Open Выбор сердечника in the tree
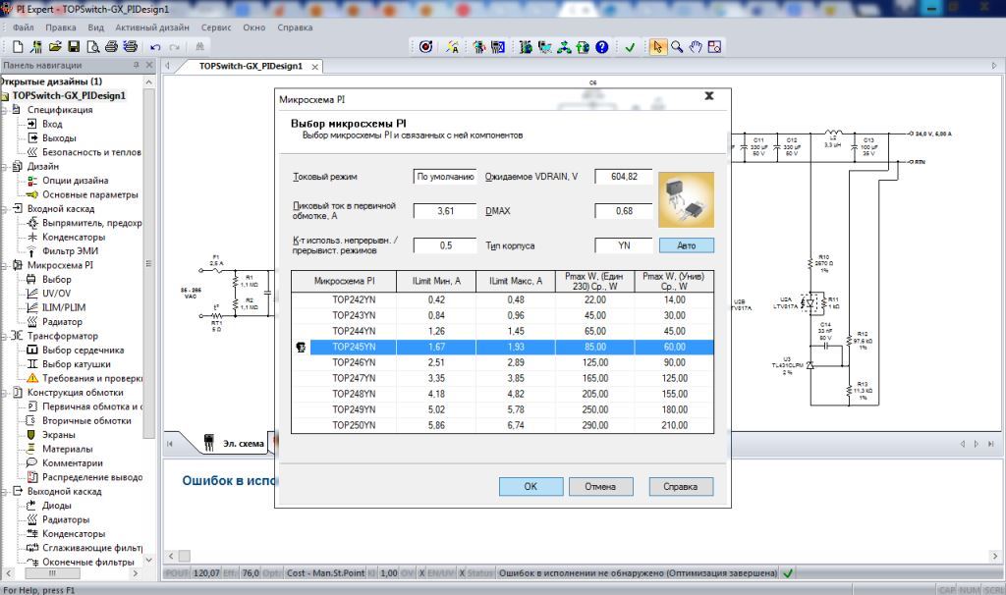1006x595 pixels. (x=83, y=350)
